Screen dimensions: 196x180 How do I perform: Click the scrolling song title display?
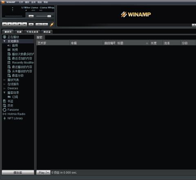coord(38,7)
